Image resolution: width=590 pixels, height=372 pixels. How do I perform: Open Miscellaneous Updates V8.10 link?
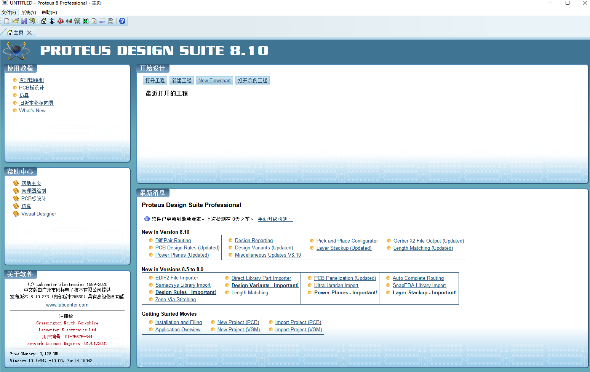(268, 255)
